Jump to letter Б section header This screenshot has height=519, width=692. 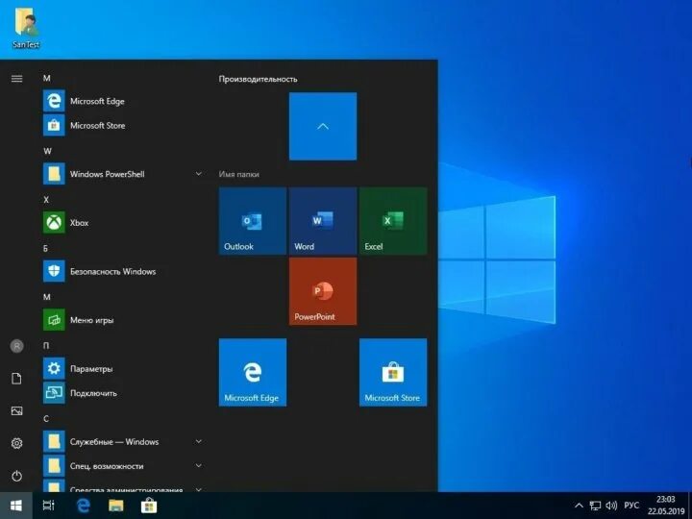(x=46, y=249)
